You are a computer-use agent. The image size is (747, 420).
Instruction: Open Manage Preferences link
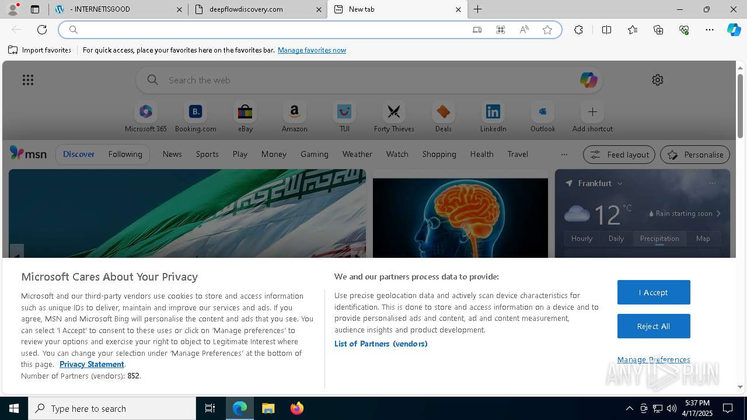pos(654,359)
